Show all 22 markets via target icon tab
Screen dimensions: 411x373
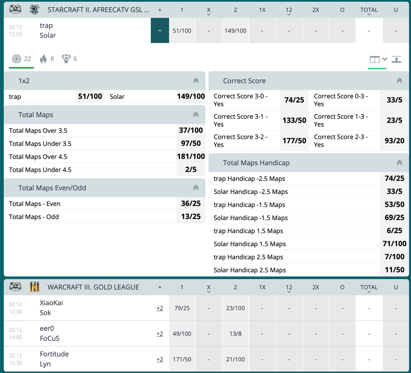[21, 59]
